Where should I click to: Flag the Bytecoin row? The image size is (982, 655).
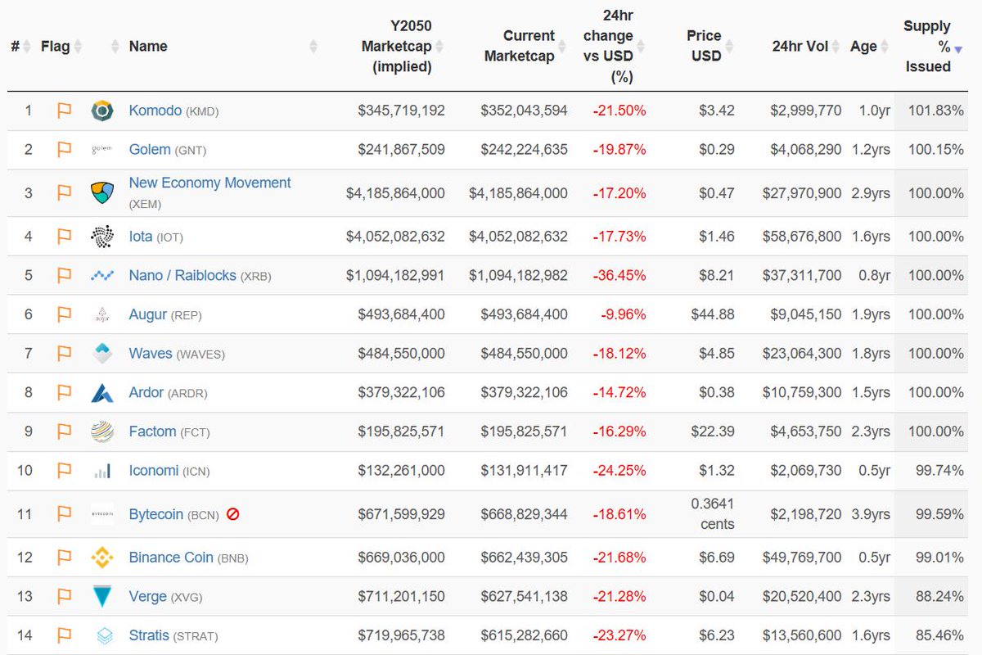click(x=64, y=514)
